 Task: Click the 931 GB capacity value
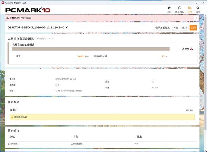154,87
